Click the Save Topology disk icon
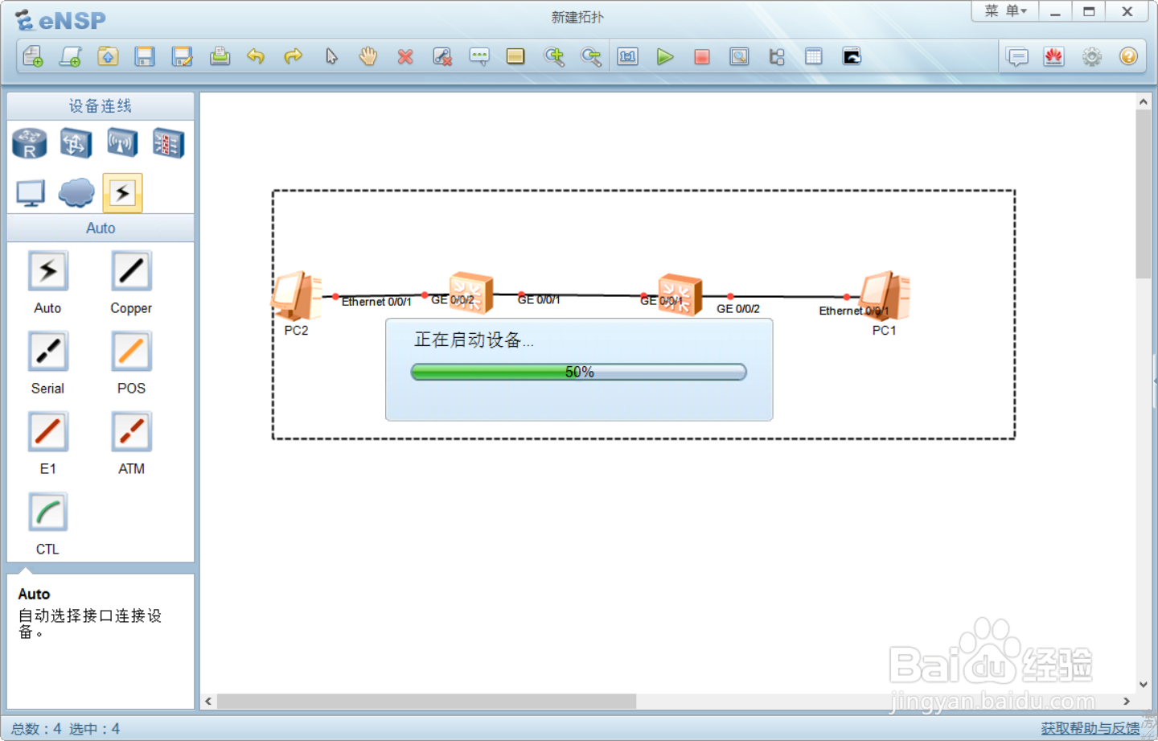 point(145,56)
